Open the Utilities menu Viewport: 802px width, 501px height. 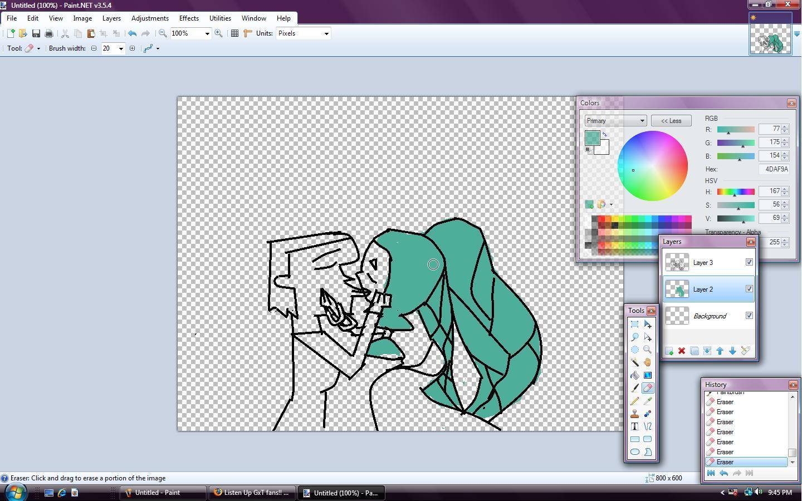click(x=220, y=18)
